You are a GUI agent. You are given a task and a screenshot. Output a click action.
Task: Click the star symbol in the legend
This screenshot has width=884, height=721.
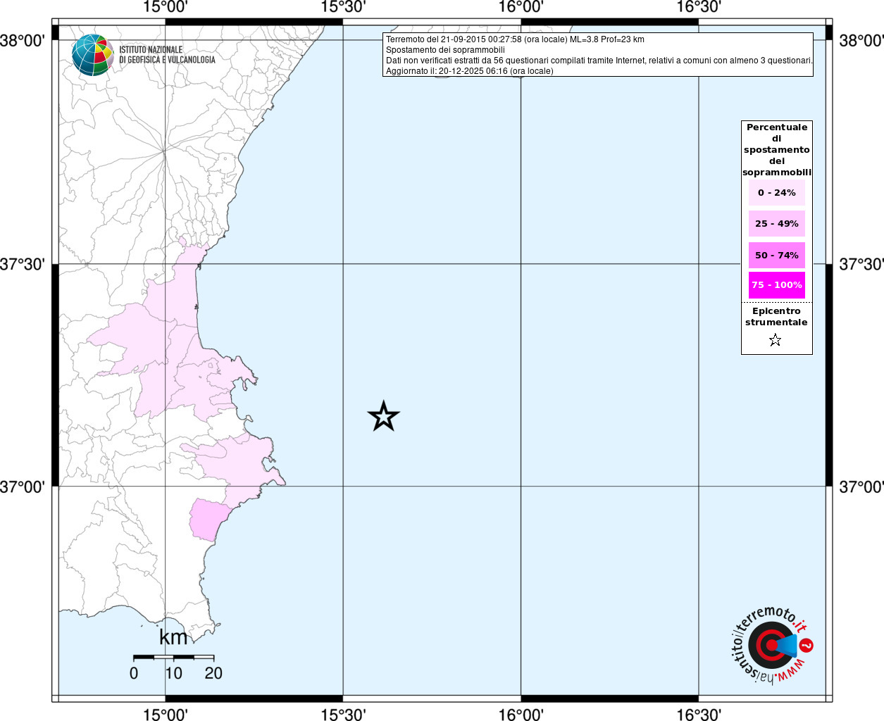point(776,340)
